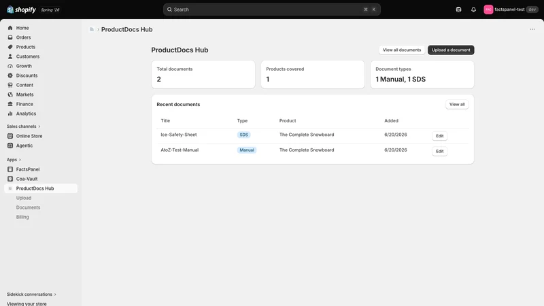The width and height of the screenshot is (544, 306).
Task: Click the '1 Manual, 1 SDS' value
Action: 401,80
